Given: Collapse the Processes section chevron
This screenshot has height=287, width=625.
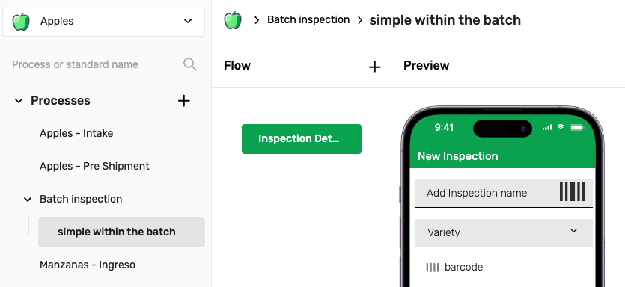Looking at the screenshot, I should pos(18,101).
